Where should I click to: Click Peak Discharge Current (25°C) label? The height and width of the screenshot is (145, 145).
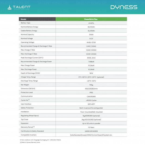tap(32, 58)
